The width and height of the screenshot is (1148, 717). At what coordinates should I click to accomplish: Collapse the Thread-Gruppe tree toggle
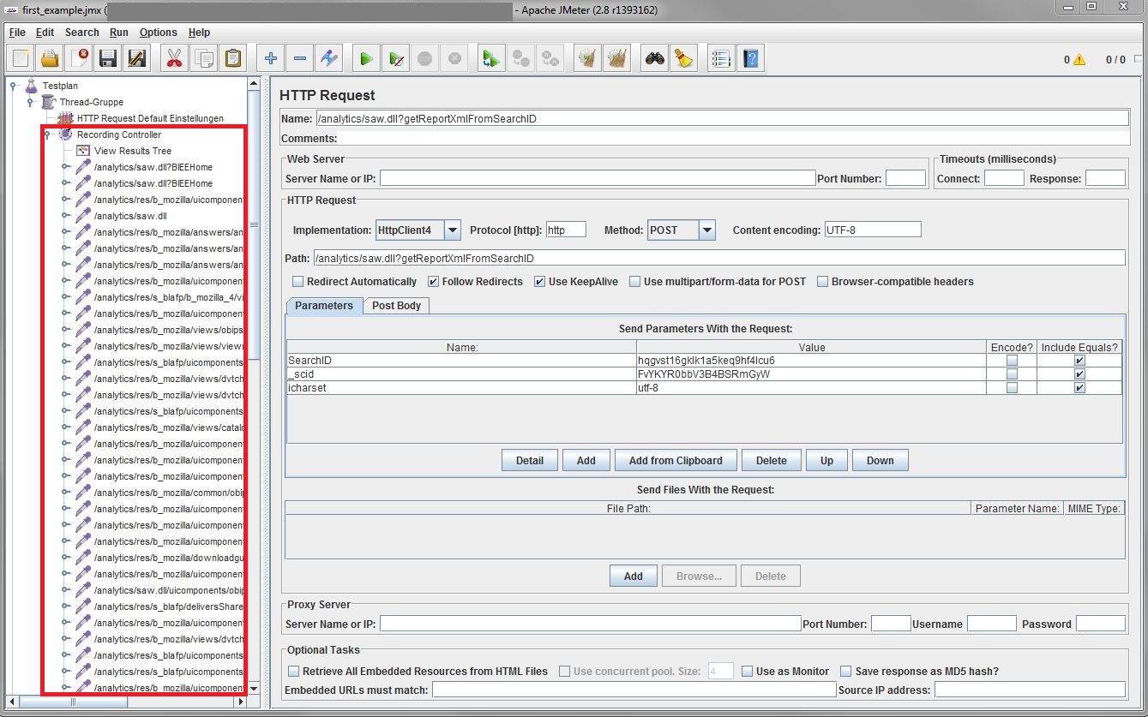31,102
